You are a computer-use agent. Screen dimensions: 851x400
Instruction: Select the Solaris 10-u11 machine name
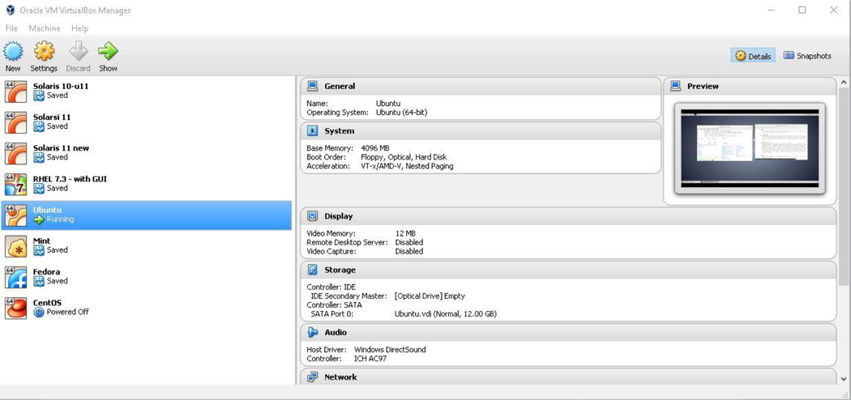(x=61, y=86)
